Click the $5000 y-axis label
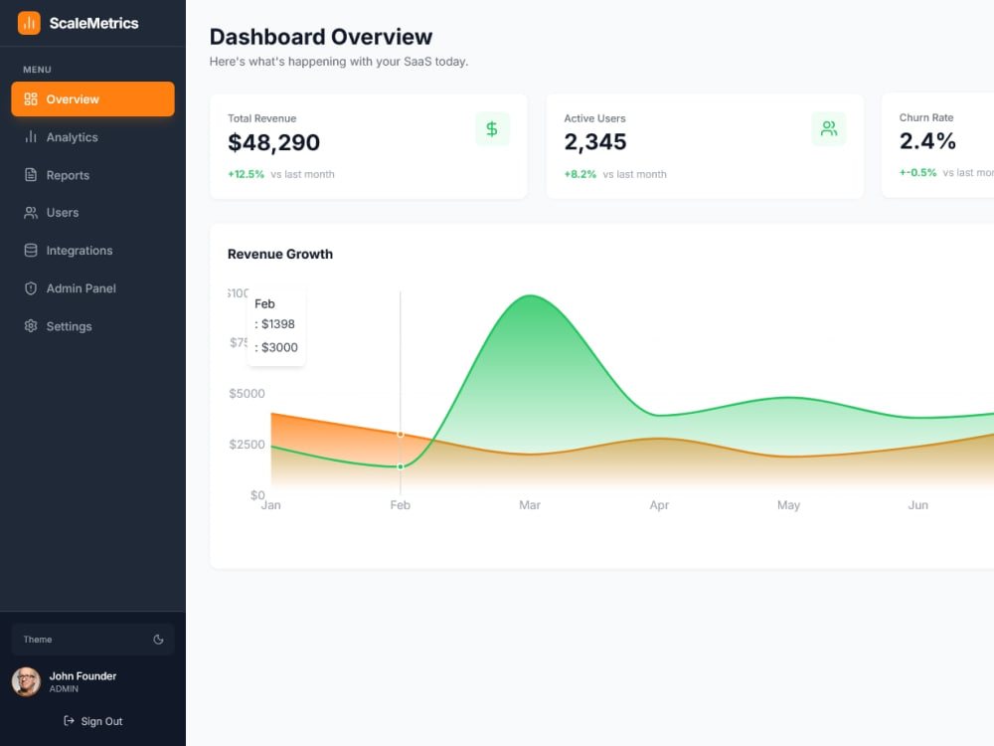This screenshot has width=994, height=746. (x=247, y=393)
